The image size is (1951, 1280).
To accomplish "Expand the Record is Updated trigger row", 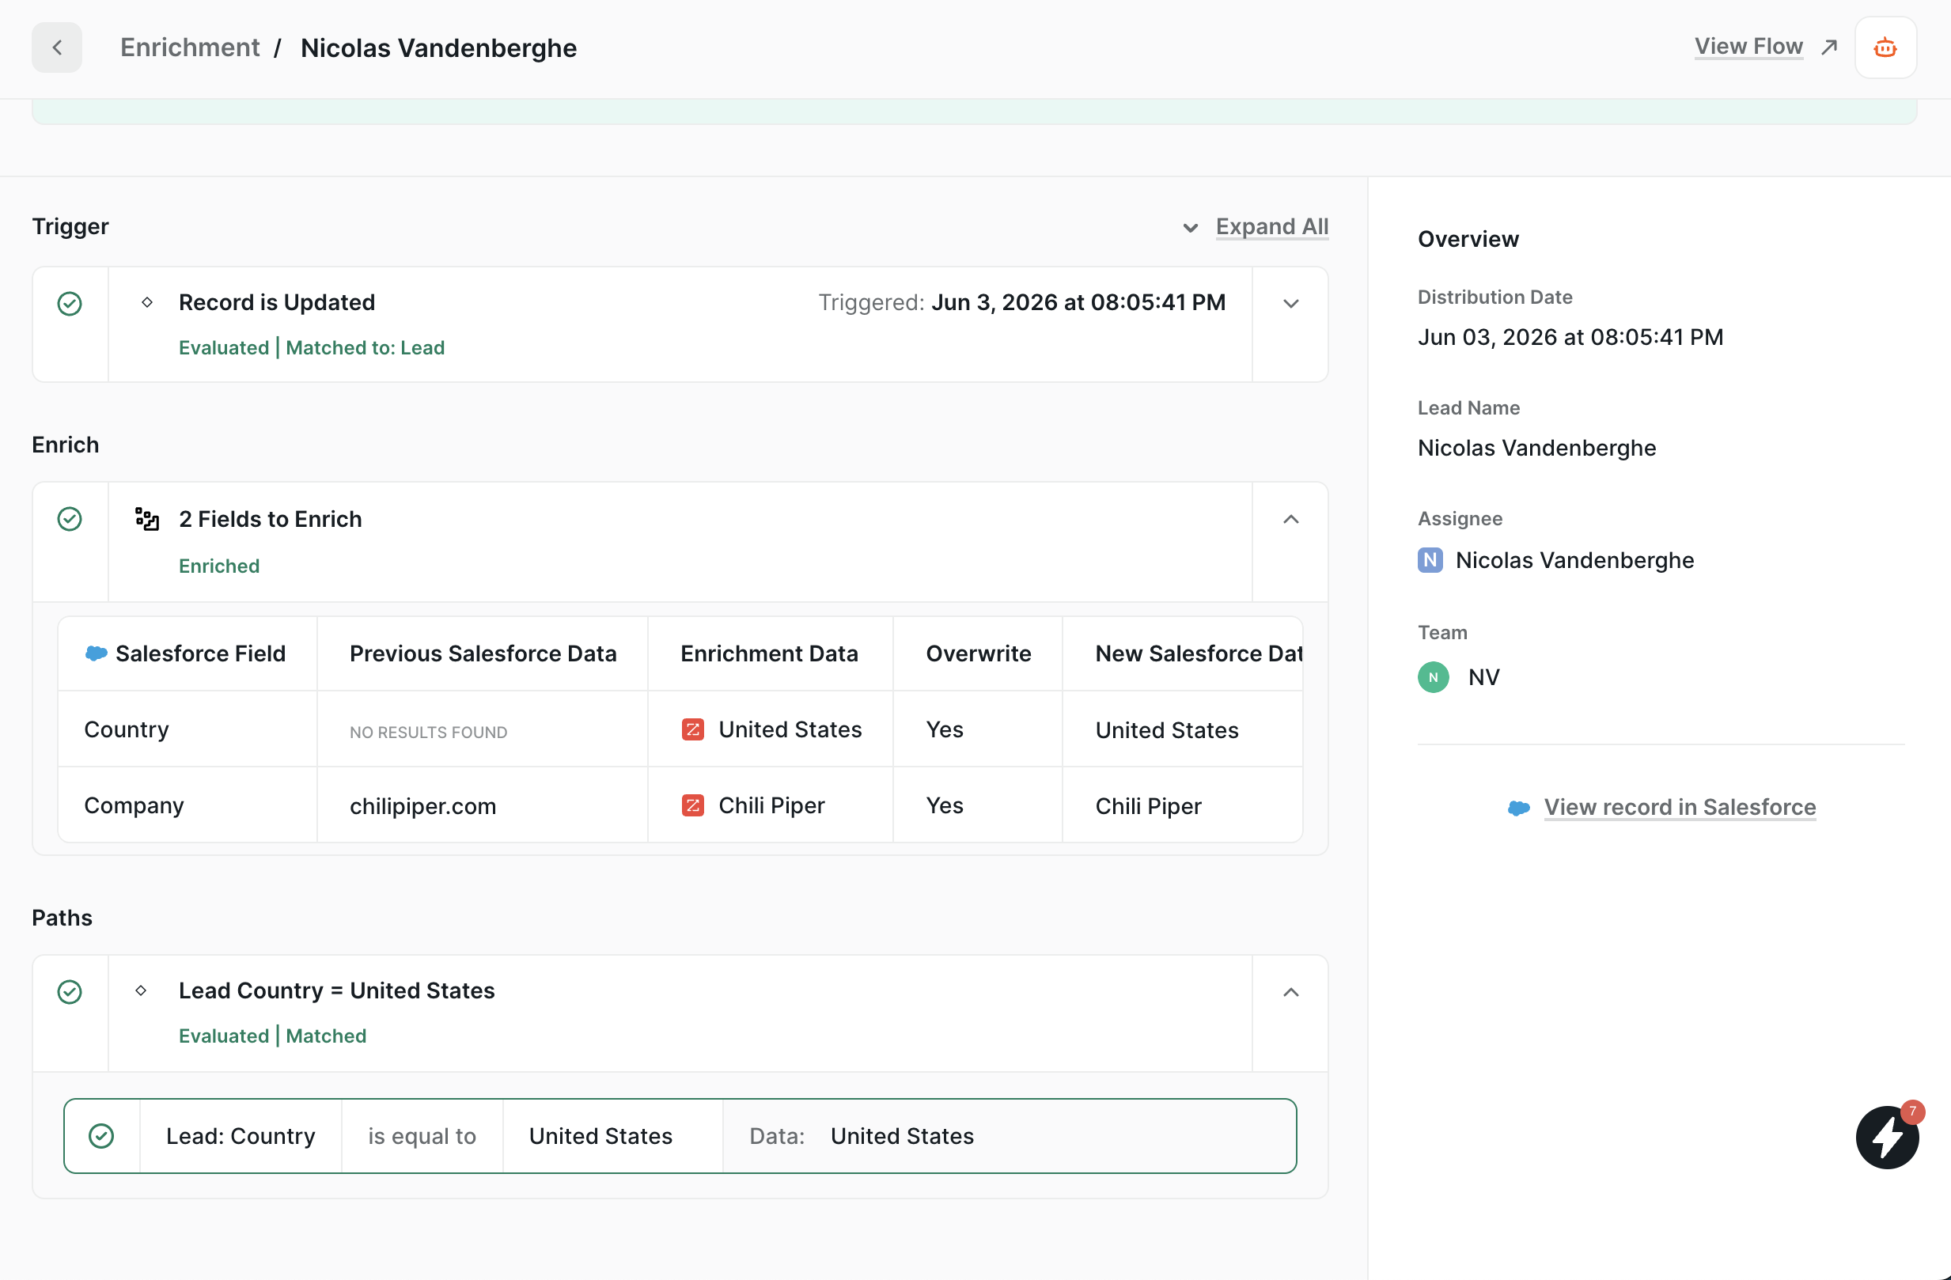I will click(1291, 304).
